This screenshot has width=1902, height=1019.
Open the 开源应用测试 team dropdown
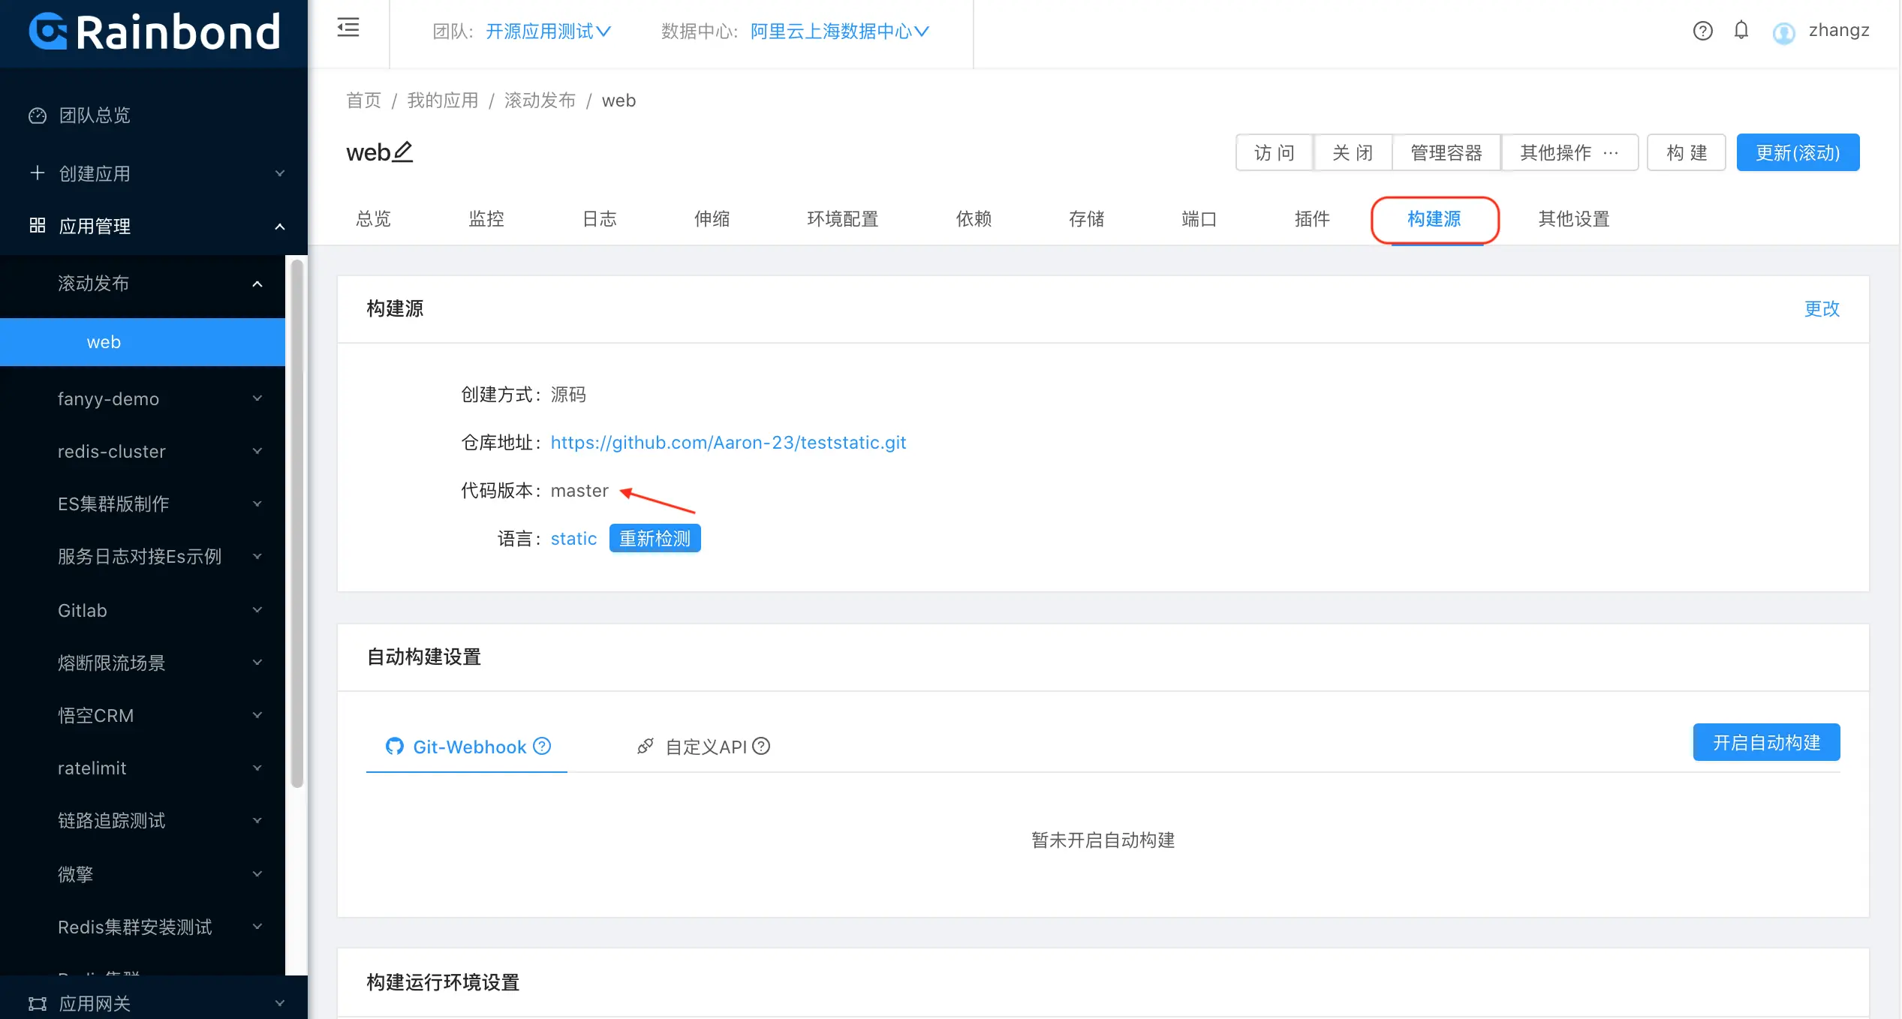coord(548,31)
